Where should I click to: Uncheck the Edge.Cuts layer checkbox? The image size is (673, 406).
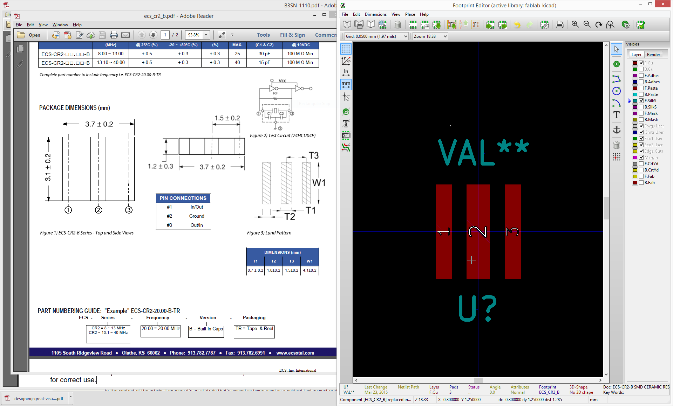coord(641,151)
